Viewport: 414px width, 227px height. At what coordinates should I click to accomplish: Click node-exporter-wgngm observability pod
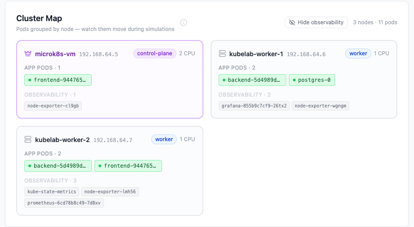pyautogui.click(x=320, y=106)
